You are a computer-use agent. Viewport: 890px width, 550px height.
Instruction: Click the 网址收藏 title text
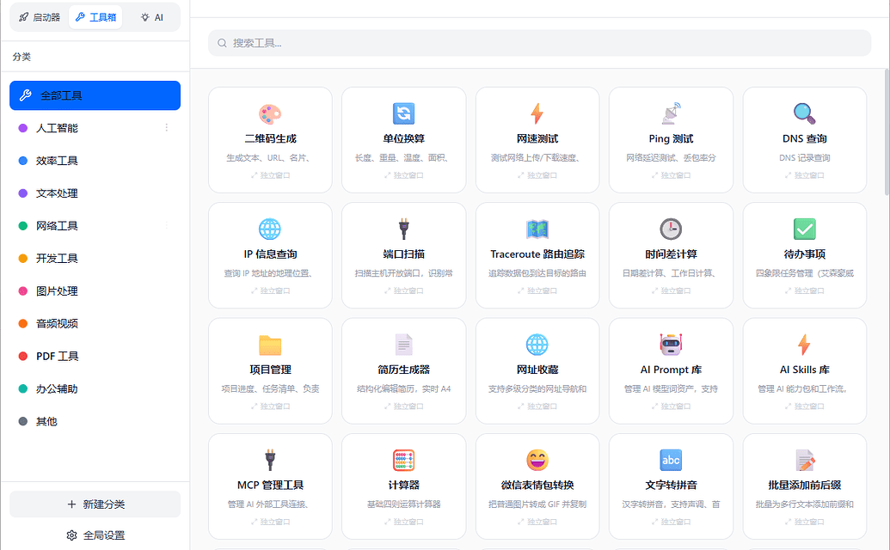click(537, 370)
